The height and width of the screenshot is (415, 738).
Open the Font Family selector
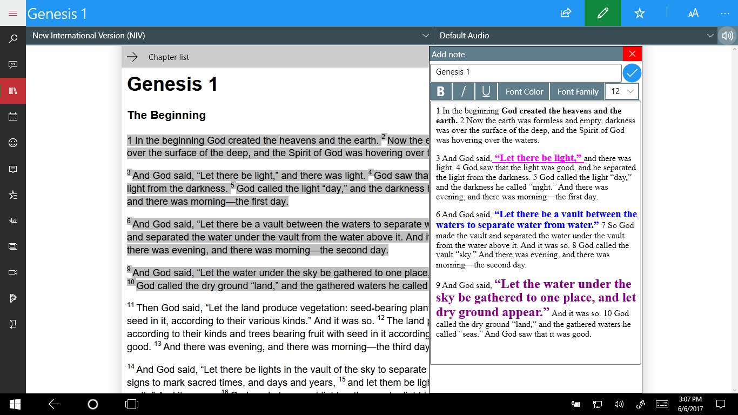(578, 91)
